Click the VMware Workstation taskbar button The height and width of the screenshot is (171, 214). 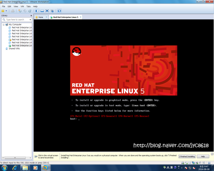(45, 168)
